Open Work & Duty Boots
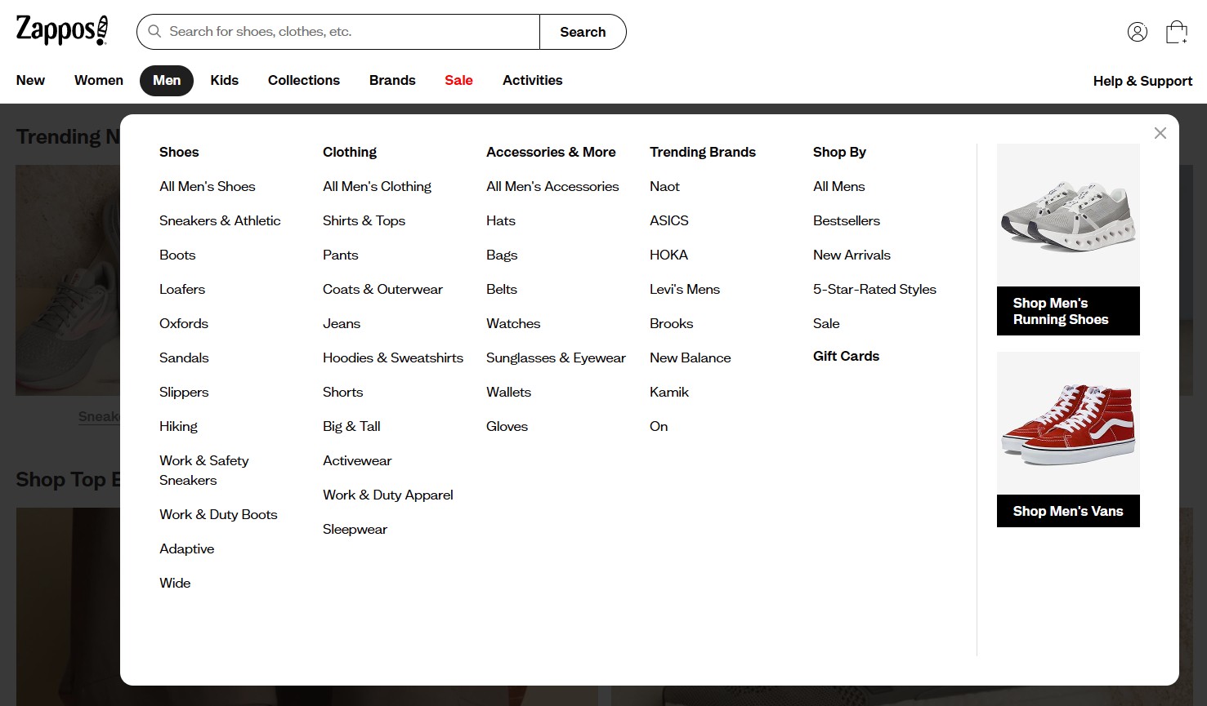Screen dimensions: 1207x706 coord(218,514)
